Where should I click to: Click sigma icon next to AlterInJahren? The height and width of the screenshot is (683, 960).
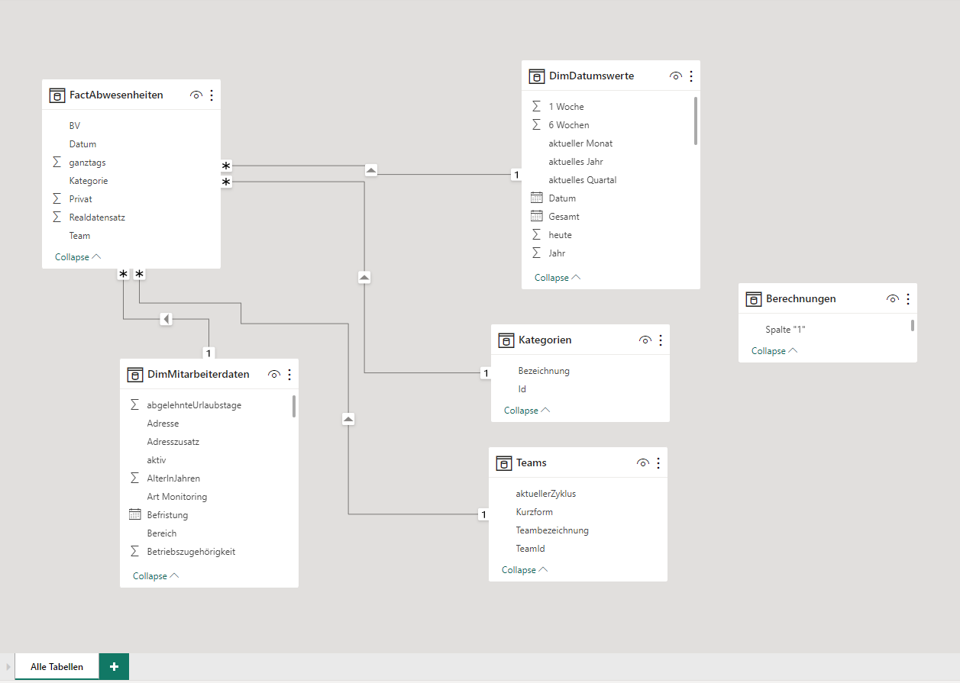[135, 478]
